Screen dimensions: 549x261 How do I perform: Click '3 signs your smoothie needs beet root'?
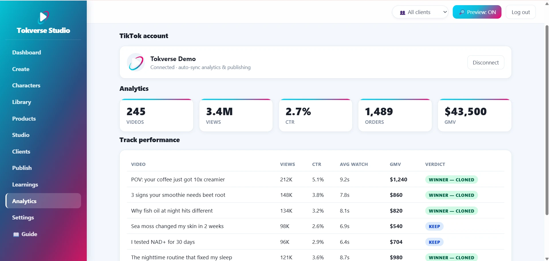point(178,195)
